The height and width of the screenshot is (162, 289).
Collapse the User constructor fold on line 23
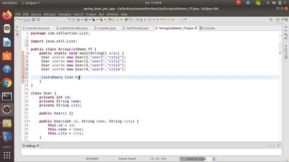coord(29,121)
